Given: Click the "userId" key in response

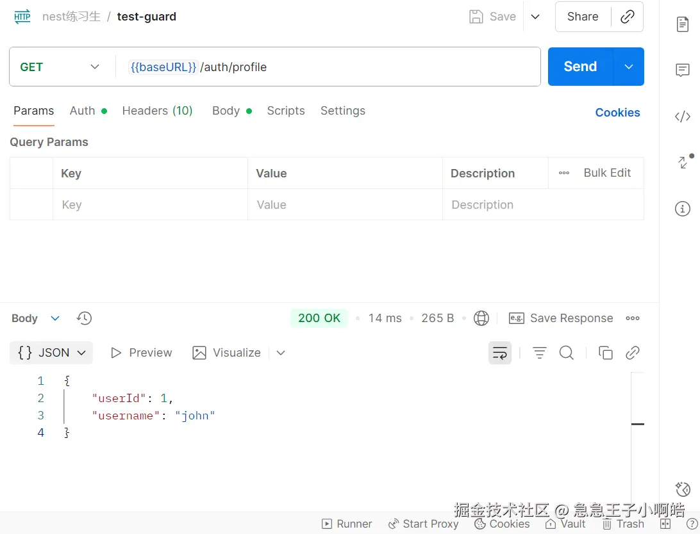Looking at the screenshot, I should (119, 398).
